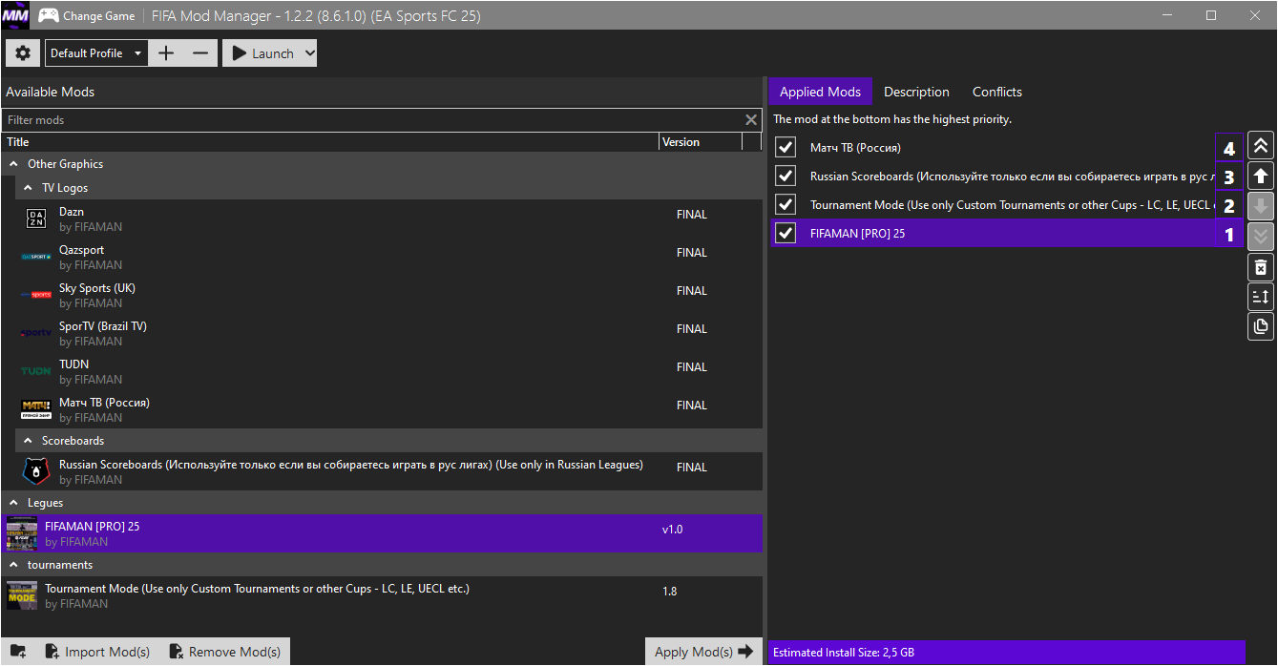Screen dimensions: 1278x666
Task: Click the Filter mods input field
Action: tap(372, 120)
